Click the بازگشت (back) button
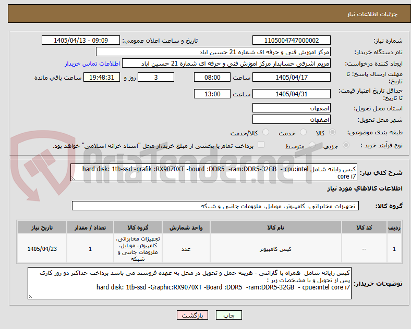 (x=192, y=315)
